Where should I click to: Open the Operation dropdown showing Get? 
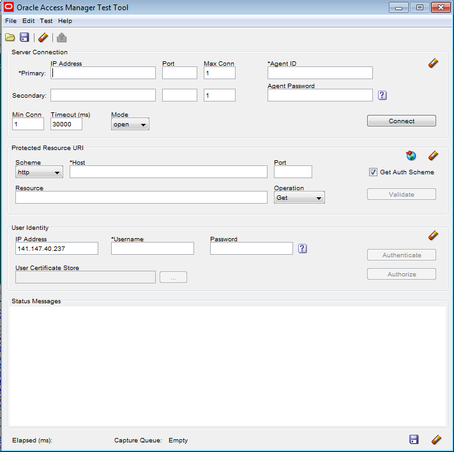pyautogui.click(x=299, y=198)
